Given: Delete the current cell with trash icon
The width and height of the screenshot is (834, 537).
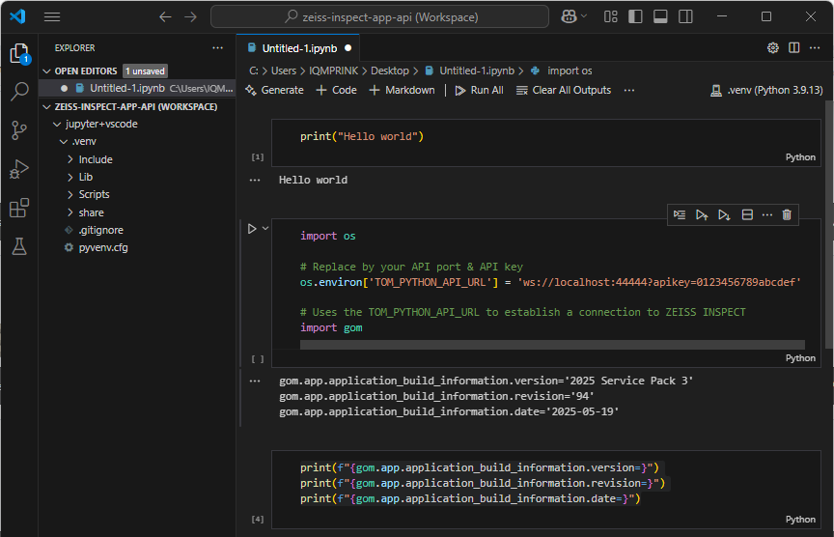Looking at the screenshot, I should 787,214.
